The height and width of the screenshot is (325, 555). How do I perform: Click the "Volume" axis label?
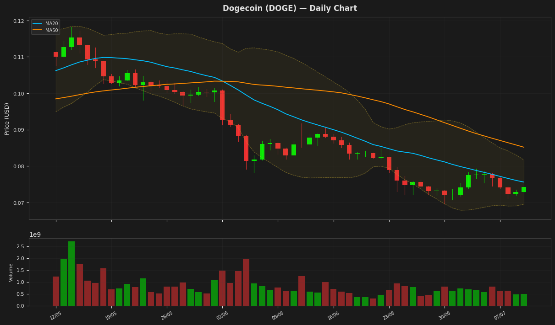tap(11, 272)
